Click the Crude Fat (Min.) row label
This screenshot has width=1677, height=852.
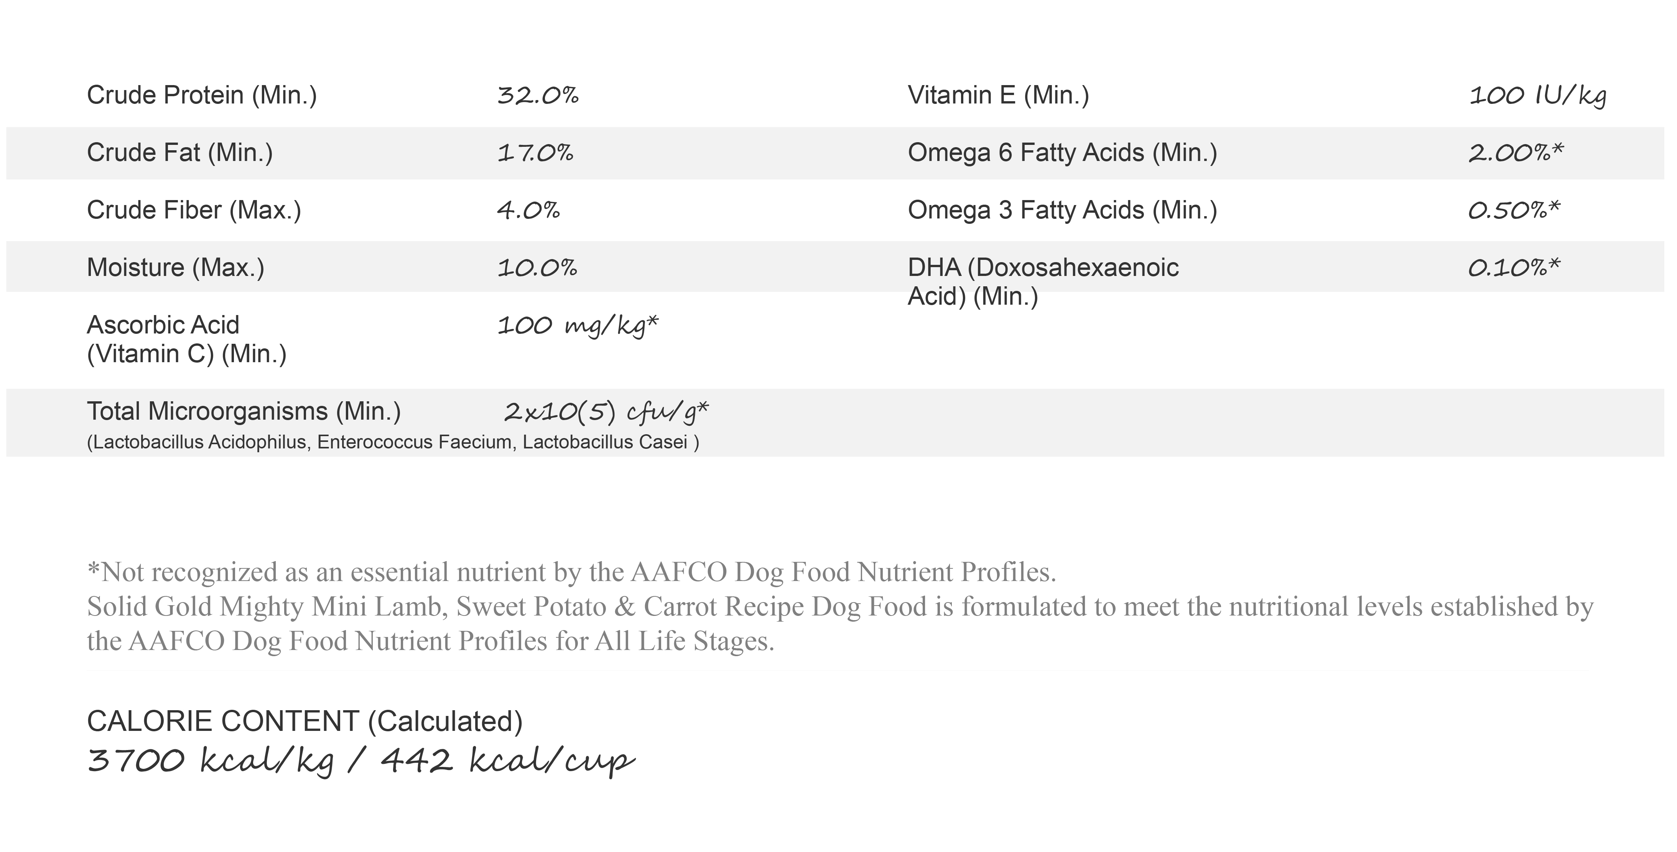pos(180,153)
